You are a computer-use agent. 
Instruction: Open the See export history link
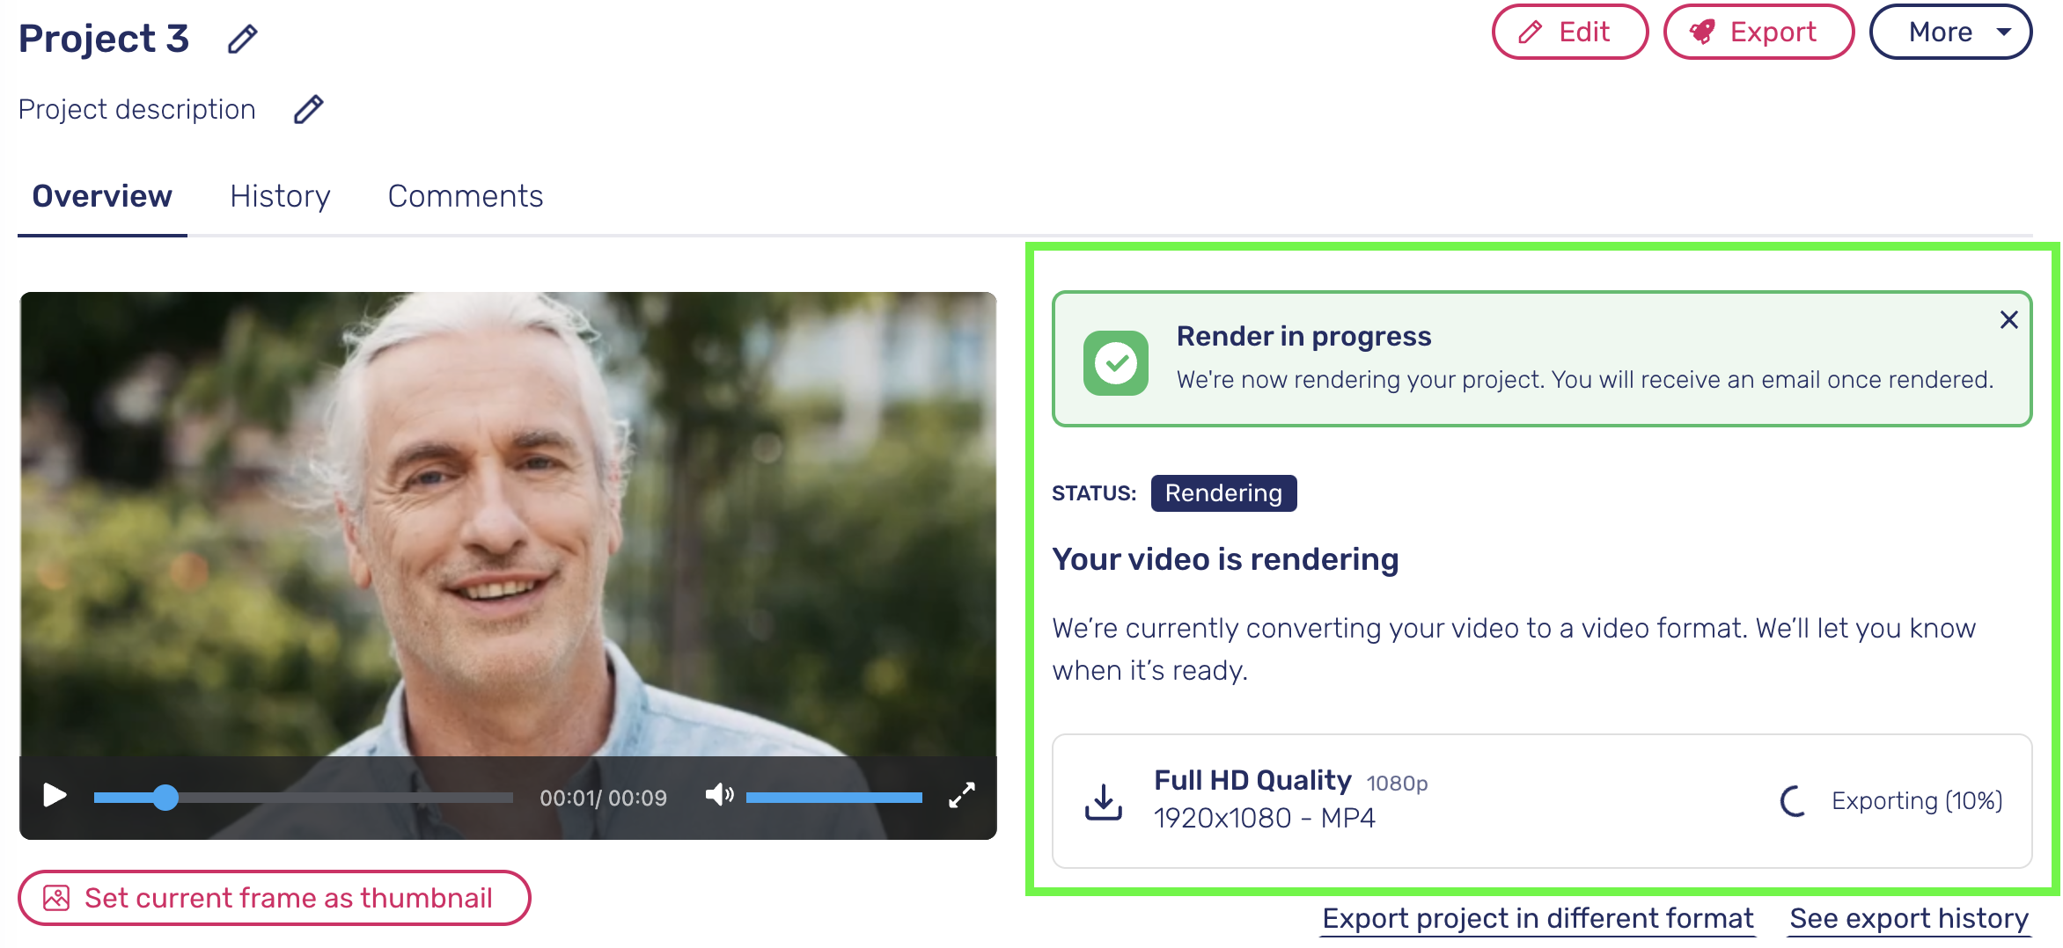tap(1909, 919)
